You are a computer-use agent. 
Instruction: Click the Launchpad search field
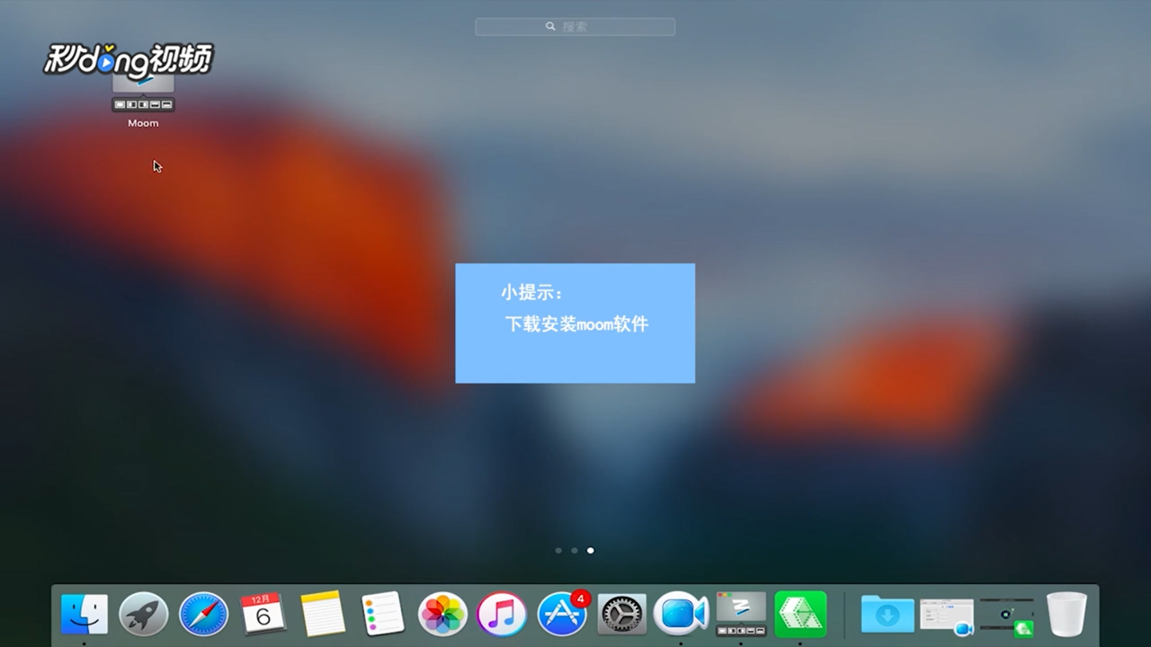(x=575, y=27)
